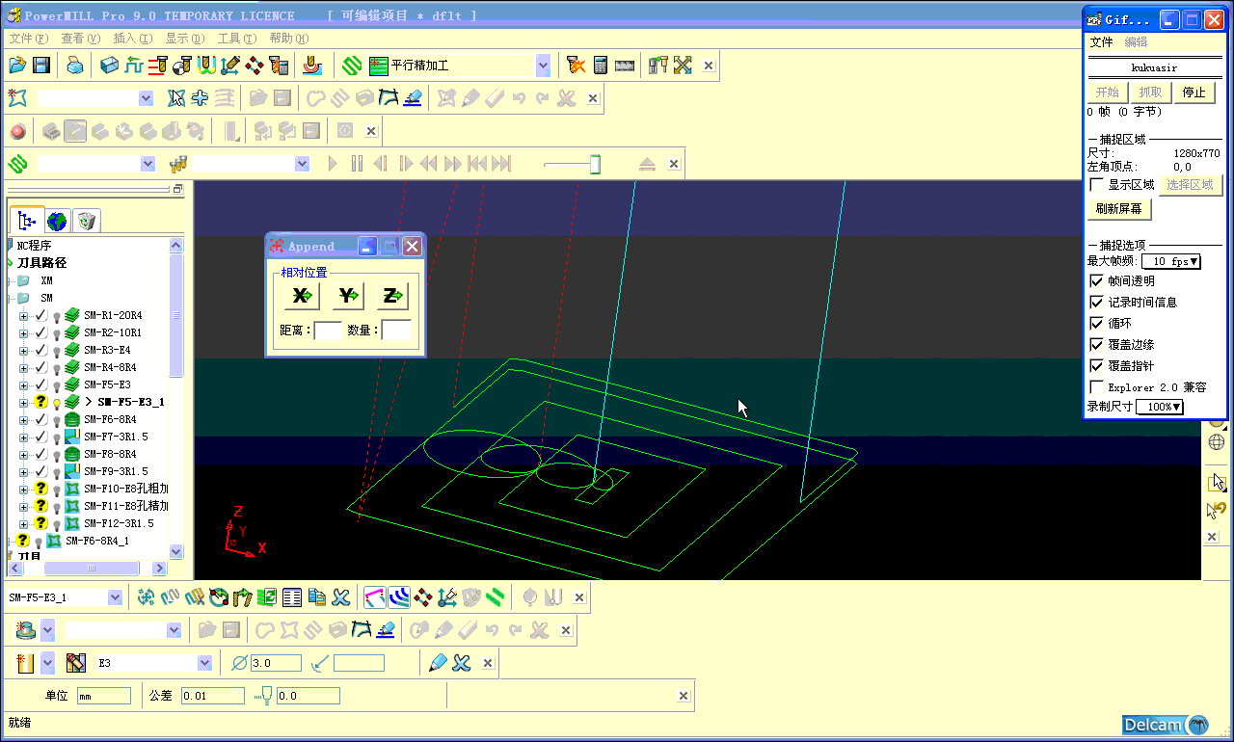Image resolution: width=1234 pixels, height=742 pixels.
Task: Select the SM-R3-E4 toolpath
Action: 107,350
